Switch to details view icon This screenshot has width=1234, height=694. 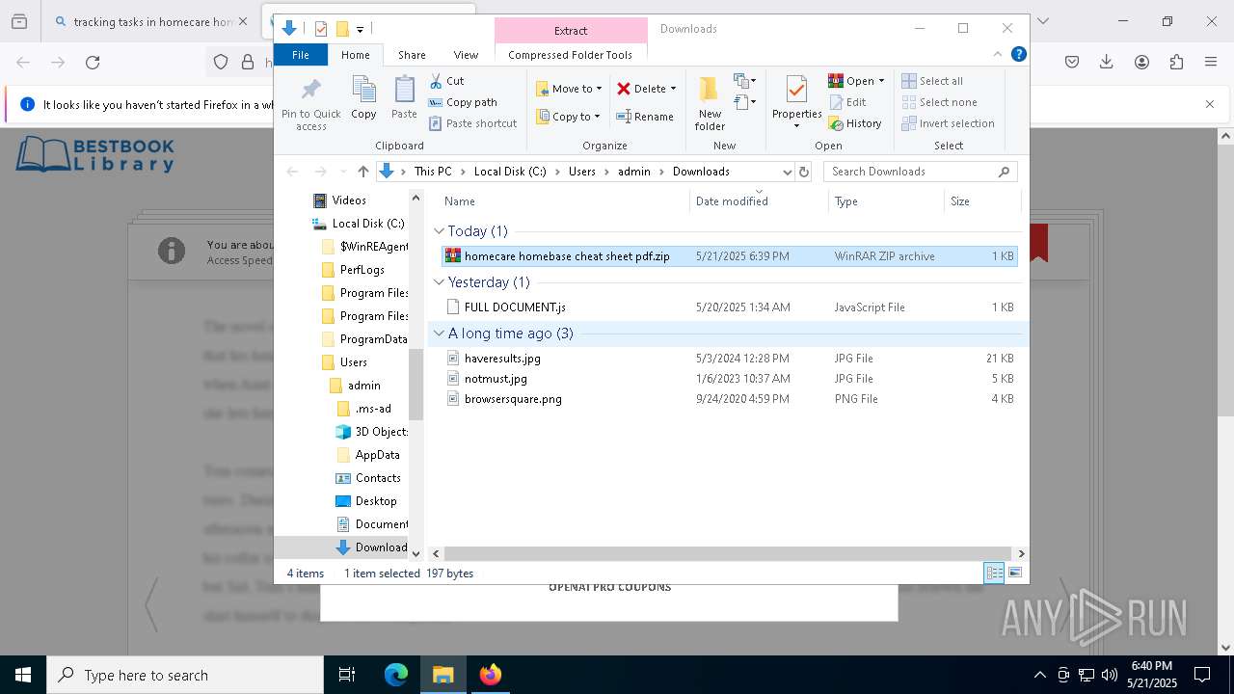(994, 574)
